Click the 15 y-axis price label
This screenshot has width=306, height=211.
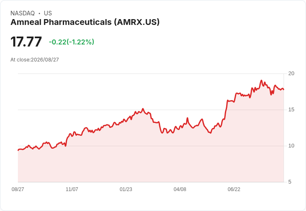[291, 110]
